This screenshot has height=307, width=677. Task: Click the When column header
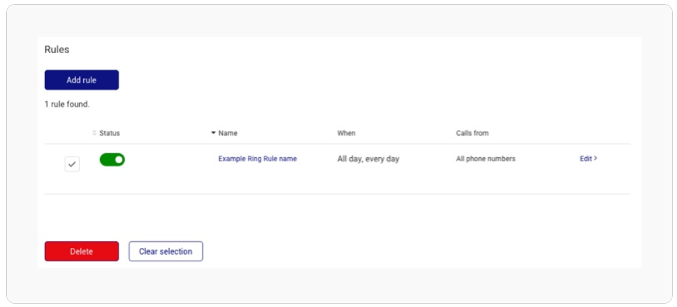pyautogui.click(x=347, y=133)
